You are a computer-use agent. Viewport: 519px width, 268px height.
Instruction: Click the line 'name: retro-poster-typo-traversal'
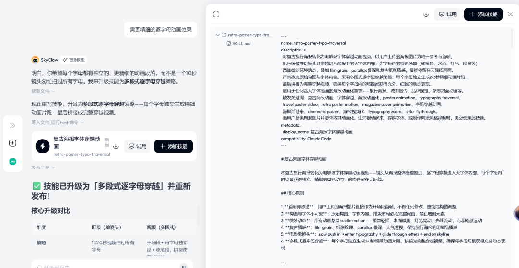(x=313, y=43)
